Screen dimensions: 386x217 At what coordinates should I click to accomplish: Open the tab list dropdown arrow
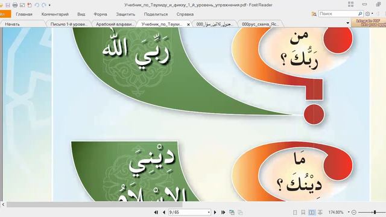(347, 23)
